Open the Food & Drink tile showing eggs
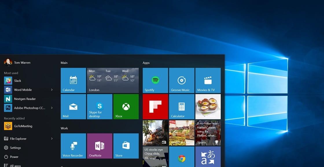The width and height of the screenshot is (324, 167). 208,107
